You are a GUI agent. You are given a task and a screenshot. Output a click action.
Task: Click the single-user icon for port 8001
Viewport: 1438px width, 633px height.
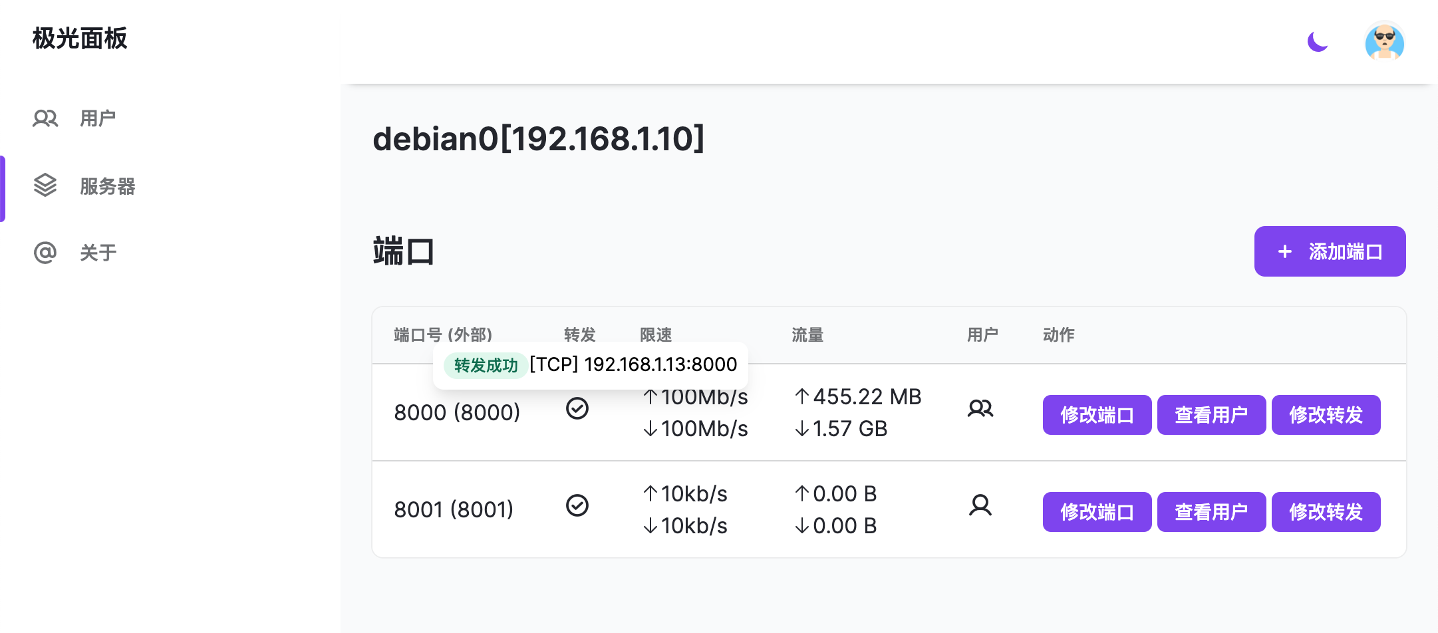(x=980, y=505)
